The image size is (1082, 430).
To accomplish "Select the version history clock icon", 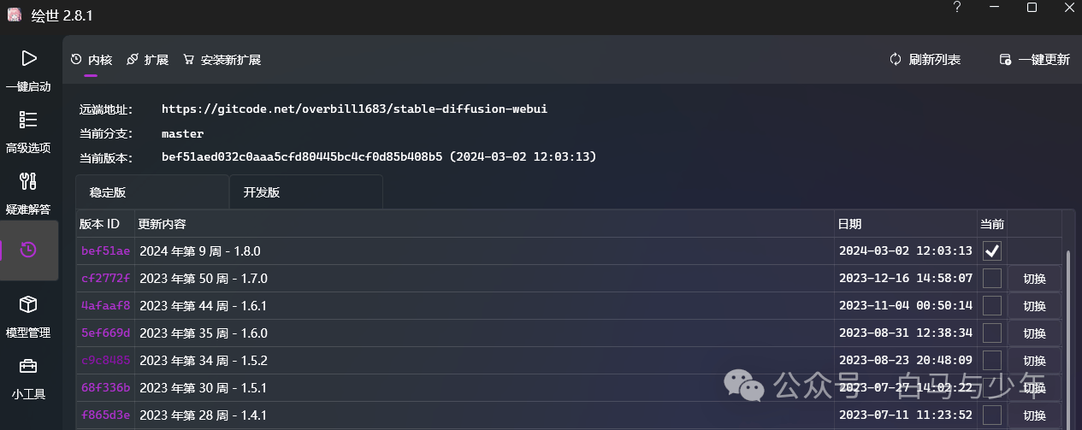I will tap(28, 250).
